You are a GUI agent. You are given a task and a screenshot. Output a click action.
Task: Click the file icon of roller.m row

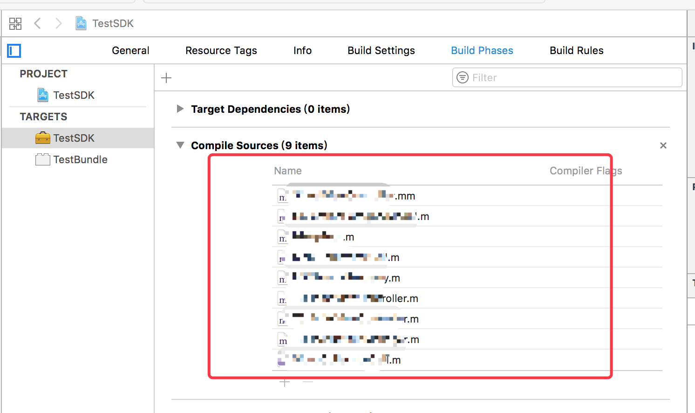[x=282, y=299]
